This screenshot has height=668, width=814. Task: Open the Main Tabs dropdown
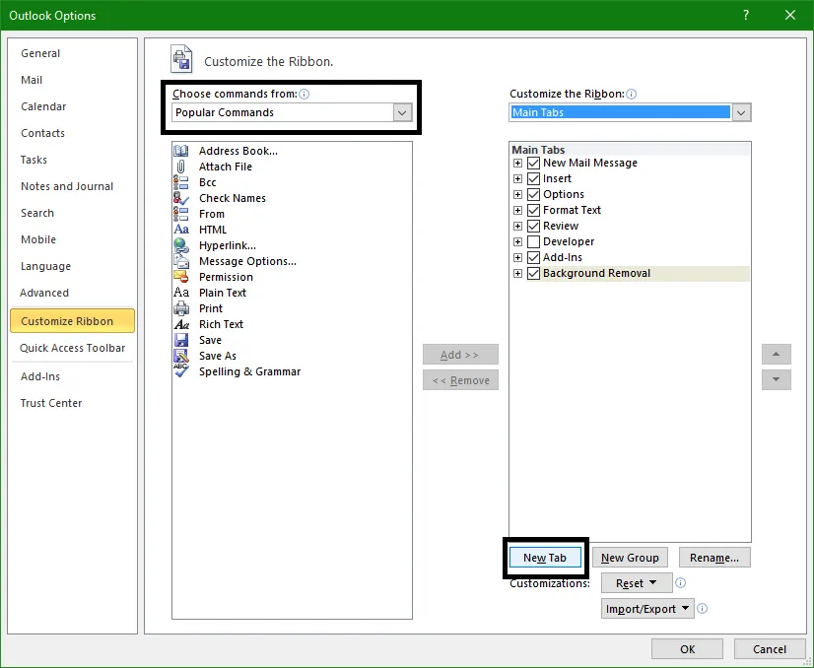click(741, 112)
